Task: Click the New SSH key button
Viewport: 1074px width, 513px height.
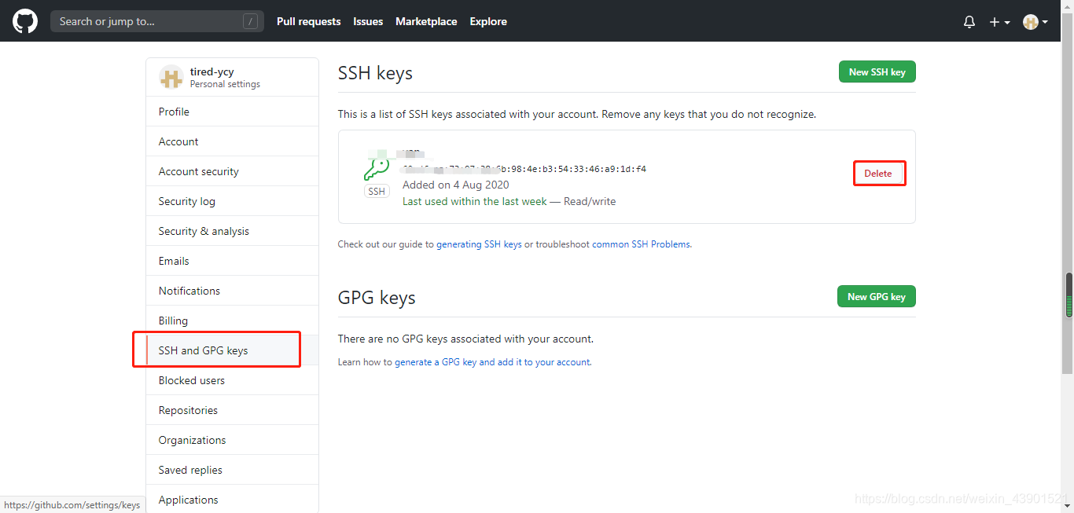Action: tap(877, 71)
